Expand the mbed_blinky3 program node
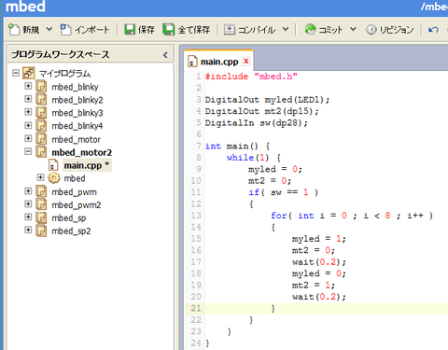This screenshot has height=350, width=448. (x=28, y=112)
